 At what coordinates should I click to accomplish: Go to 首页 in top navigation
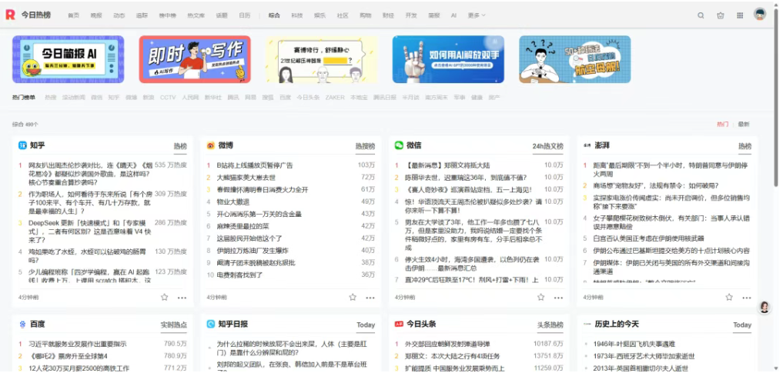[73, 15]
